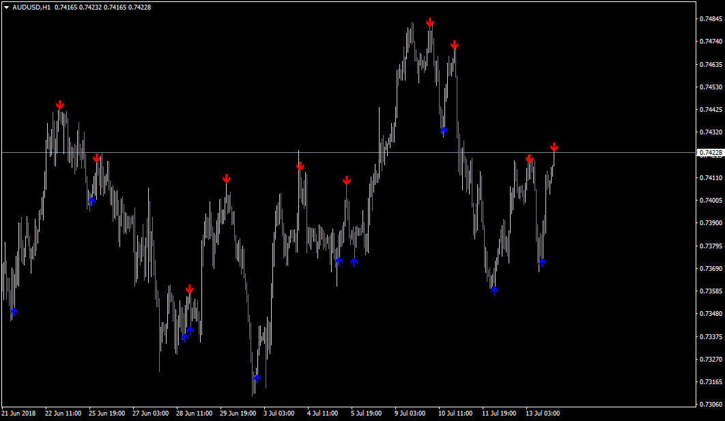Screen dimensions: 725x421
Task: Click the 21 Jun 2018 date label
Action: click(19, 413)
